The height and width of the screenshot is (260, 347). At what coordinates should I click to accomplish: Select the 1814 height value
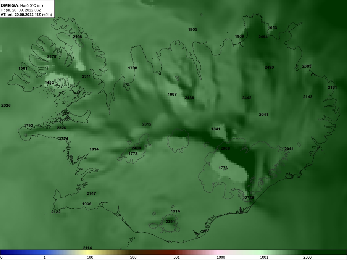(x=94, y=149)
